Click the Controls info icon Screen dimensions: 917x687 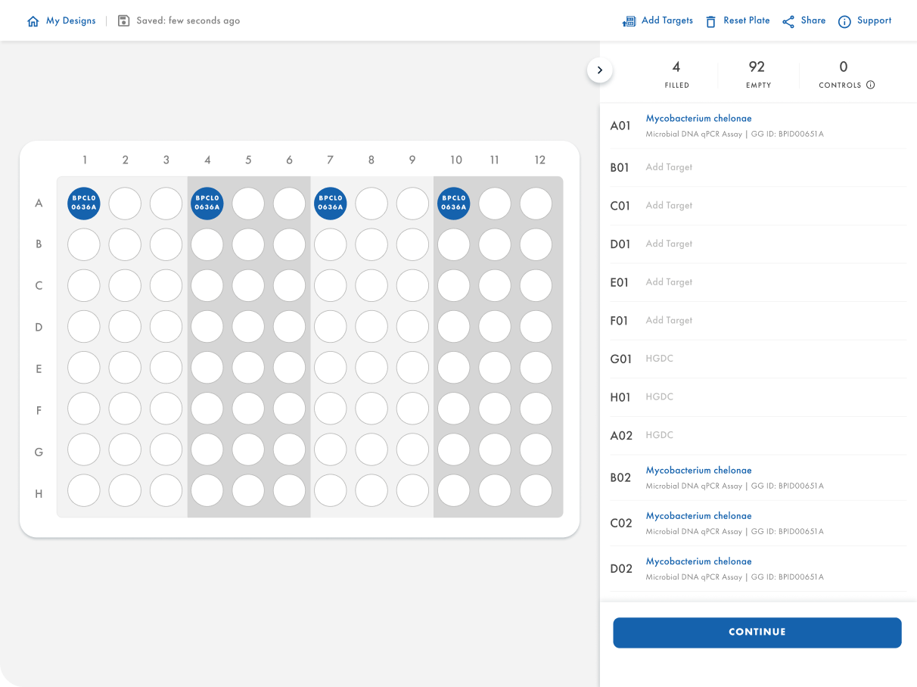[870, 85]
